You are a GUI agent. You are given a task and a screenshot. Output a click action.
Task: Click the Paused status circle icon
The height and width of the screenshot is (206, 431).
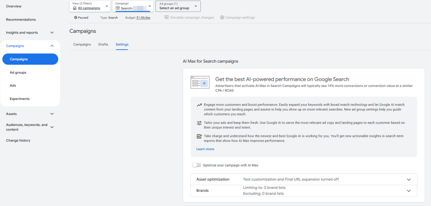75,18
